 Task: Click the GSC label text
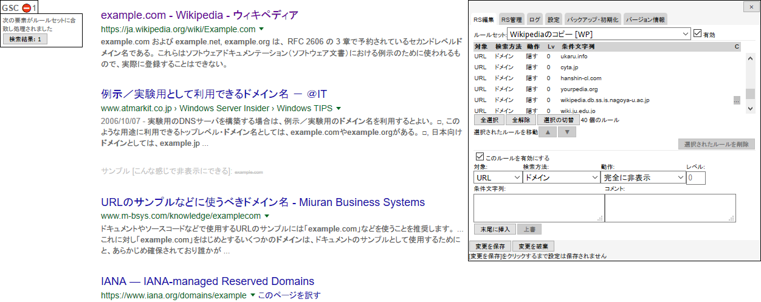tap(11, 8)
